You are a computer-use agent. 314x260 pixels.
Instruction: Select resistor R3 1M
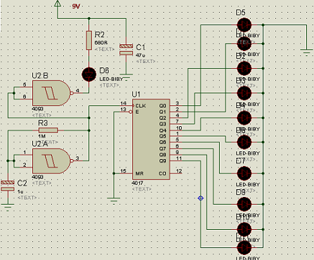tap(48, 130)
